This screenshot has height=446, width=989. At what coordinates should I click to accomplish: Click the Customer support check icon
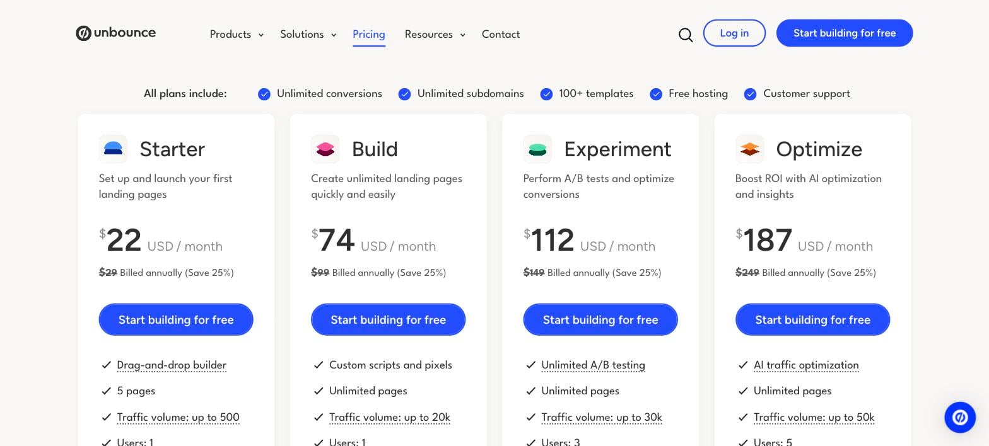[750, 94]
